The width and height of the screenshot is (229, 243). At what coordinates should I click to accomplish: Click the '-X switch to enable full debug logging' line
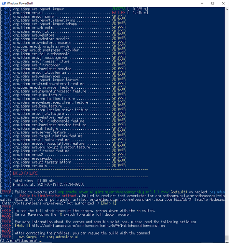73,214
